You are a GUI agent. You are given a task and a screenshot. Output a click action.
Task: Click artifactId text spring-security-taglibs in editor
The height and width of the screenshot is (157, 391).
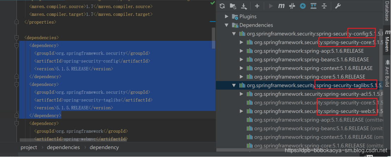point(92,100)
